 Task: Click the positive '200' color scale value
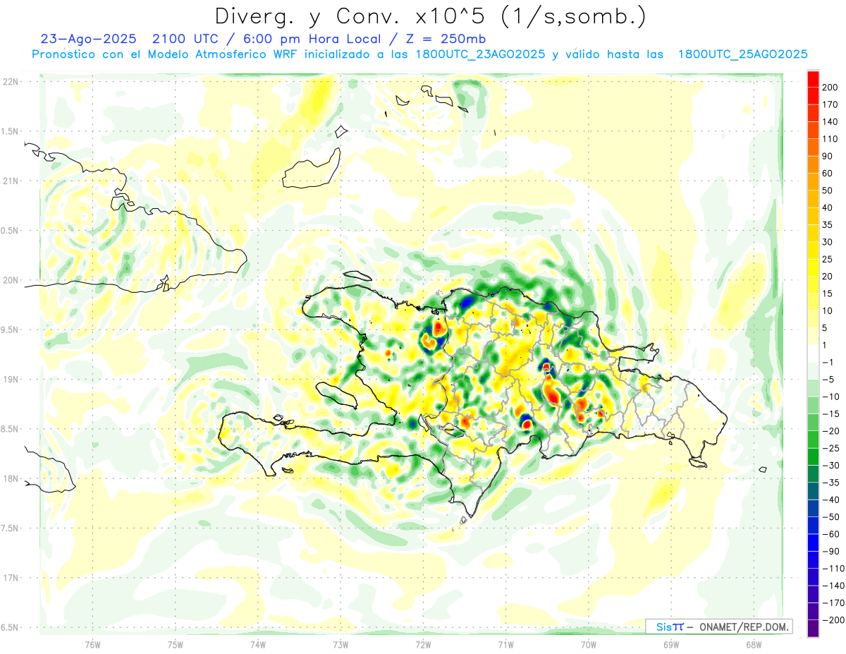tap(830, 87)
